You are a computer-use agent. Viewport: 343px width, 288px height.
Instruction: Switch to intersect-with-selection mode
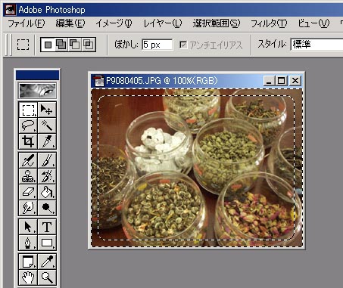[x=89, y=45]
